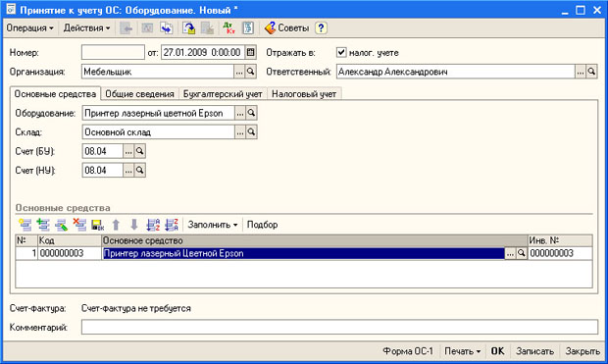Click the Записать button

[x=534, y=351]
